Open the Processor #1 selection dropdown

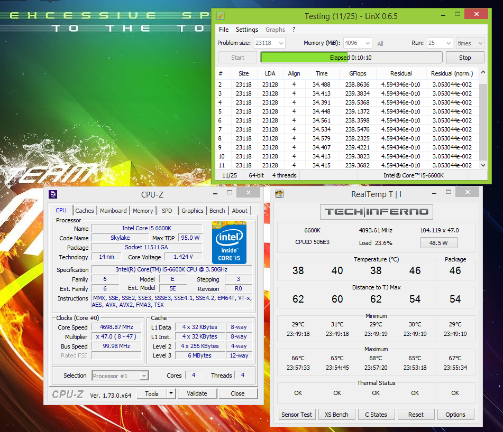[x=120, y=375]
